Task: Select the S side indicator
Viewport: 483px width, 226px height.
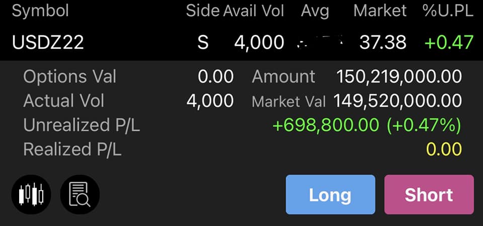Action: pyautogui.click(x=203, y=42)
